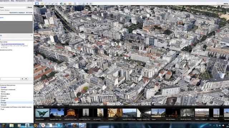Select the 3D здания layer
This screenshot has height=128, width=229.
click(5, 98)
